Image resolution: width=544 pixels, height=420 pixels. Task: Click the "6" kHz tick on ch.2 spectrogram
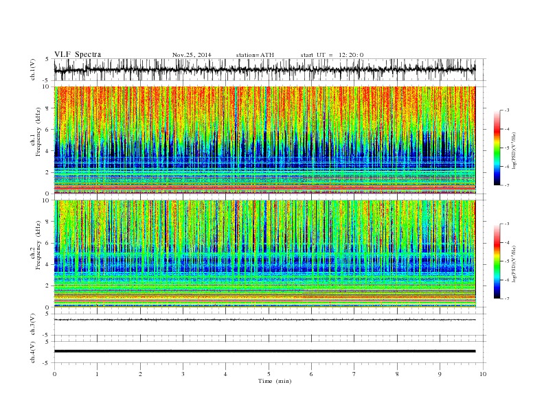point(48,243)
